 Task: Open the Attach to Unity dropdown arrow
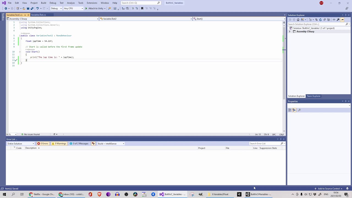pyautogui.click(x=105, y=8)
